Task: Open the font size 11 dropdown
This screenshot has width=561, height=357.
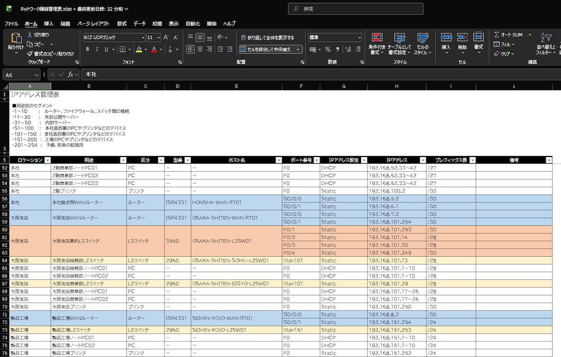Action: (x=159, y=38)
